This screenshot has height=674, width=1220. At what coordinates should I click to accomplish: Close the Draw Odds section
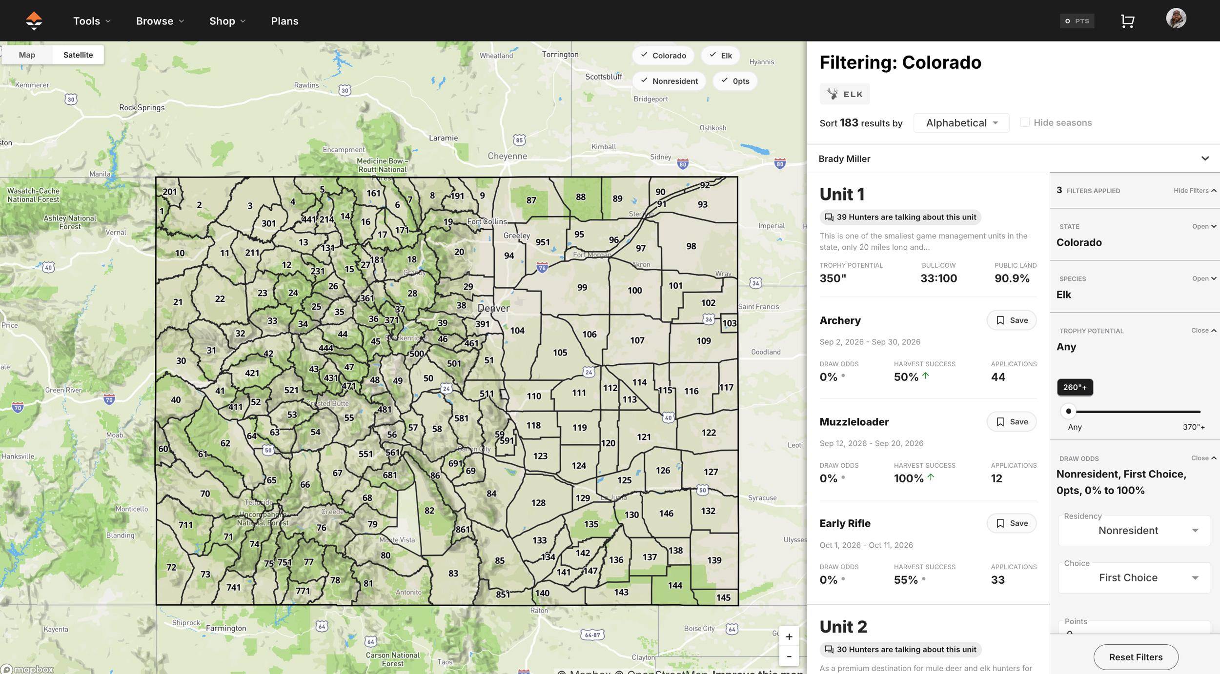pos(1203,458)
